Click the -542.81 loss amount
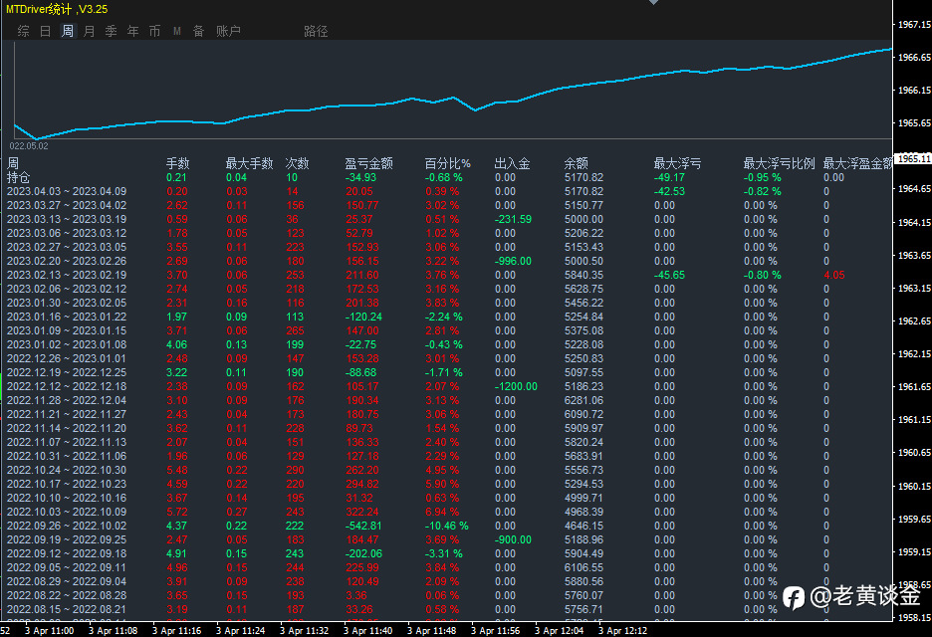 click(363, 526)
